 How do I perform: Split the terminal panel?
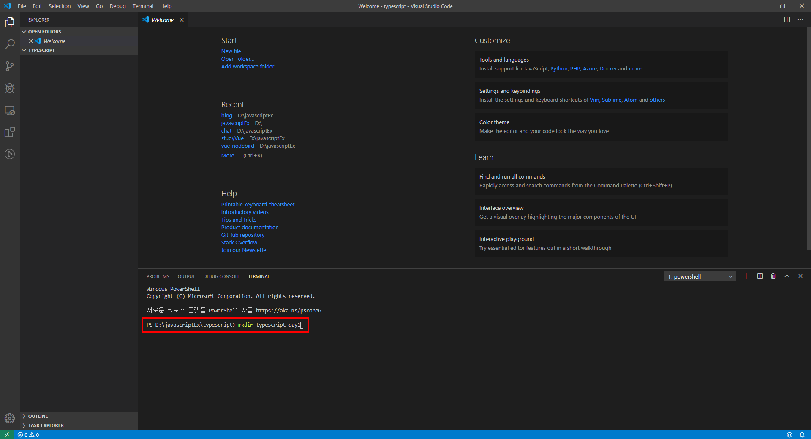(x=760, y=276)
